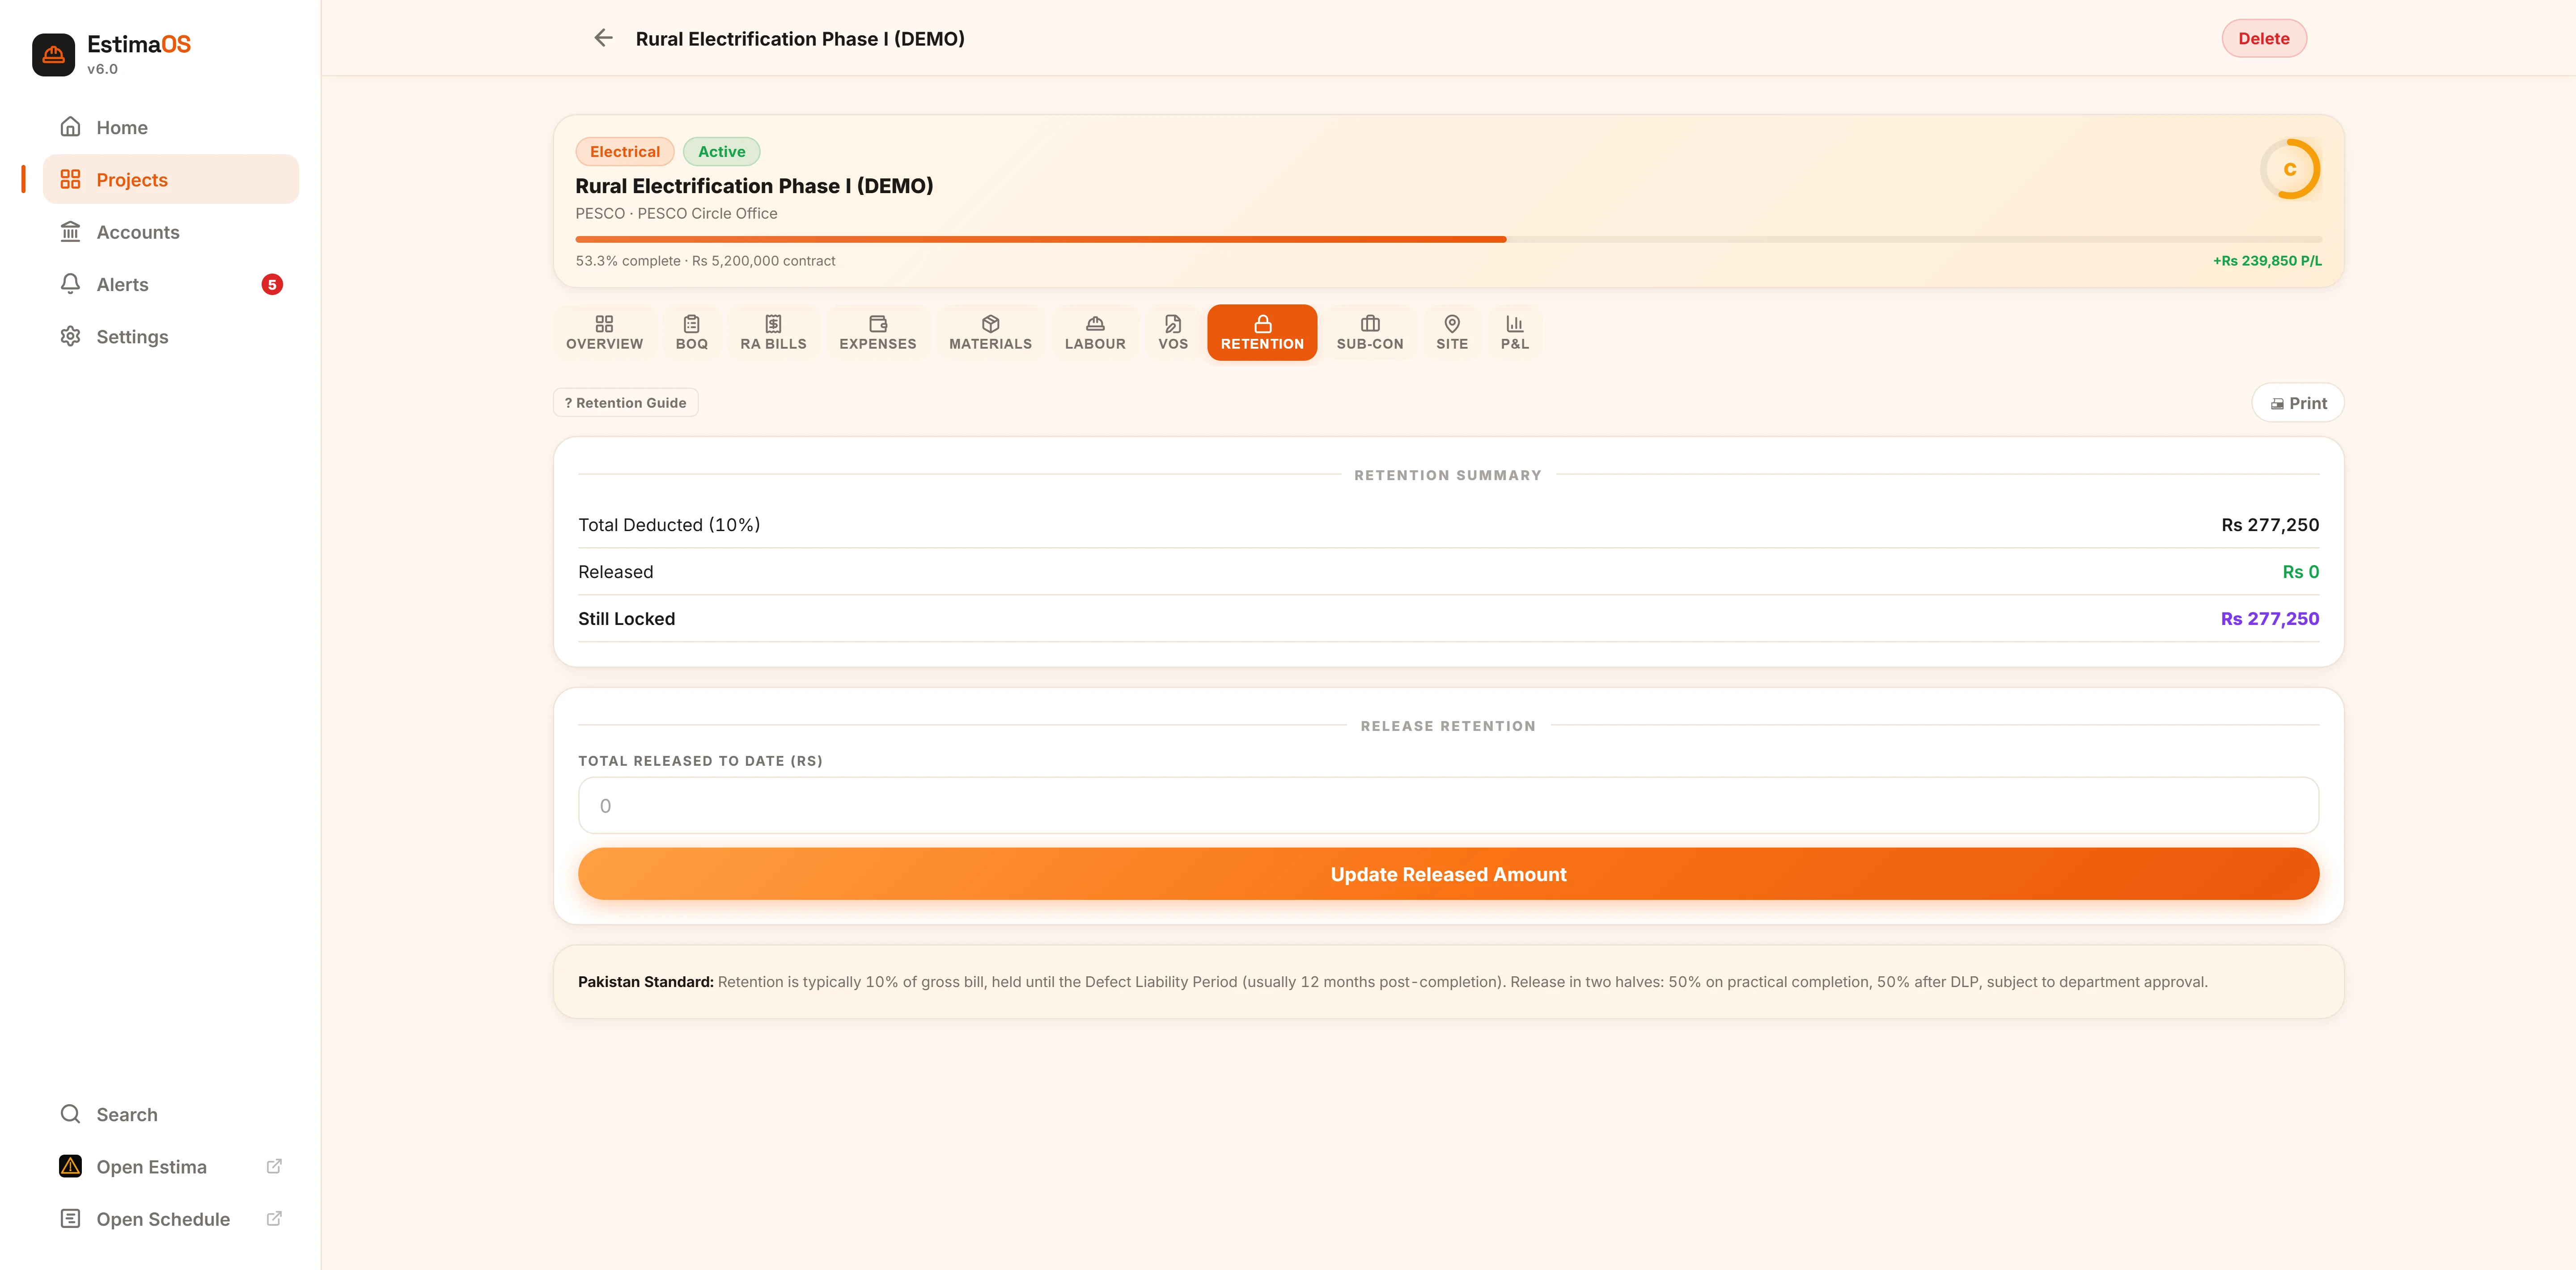Screen dimensions: 2576x1270
Task: Open Alerts from sidebar
Action: point(170,284)
